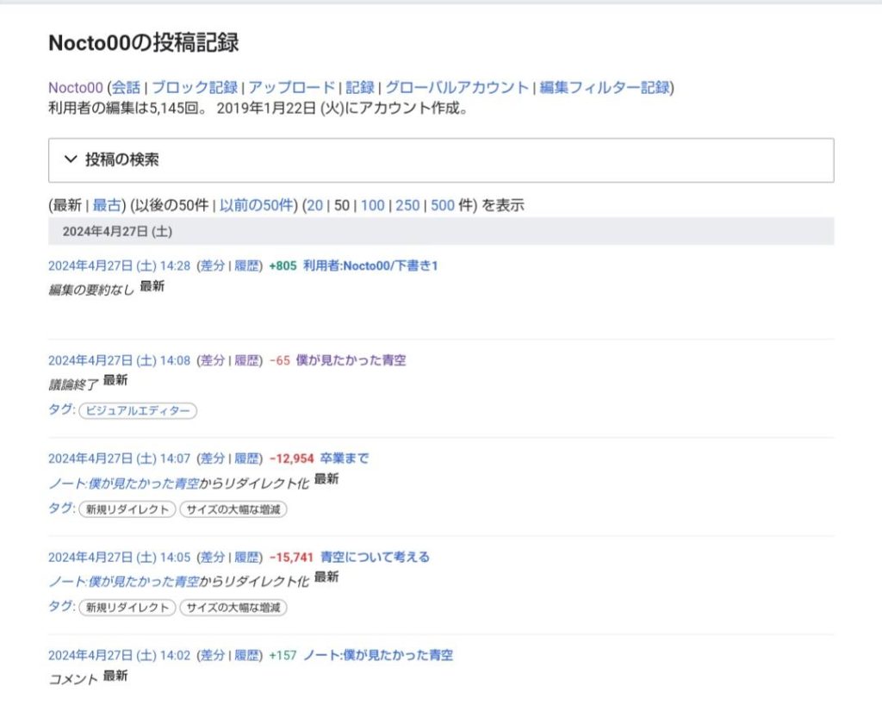View 履歴 for the +157 edit

(x=246, y=655)
